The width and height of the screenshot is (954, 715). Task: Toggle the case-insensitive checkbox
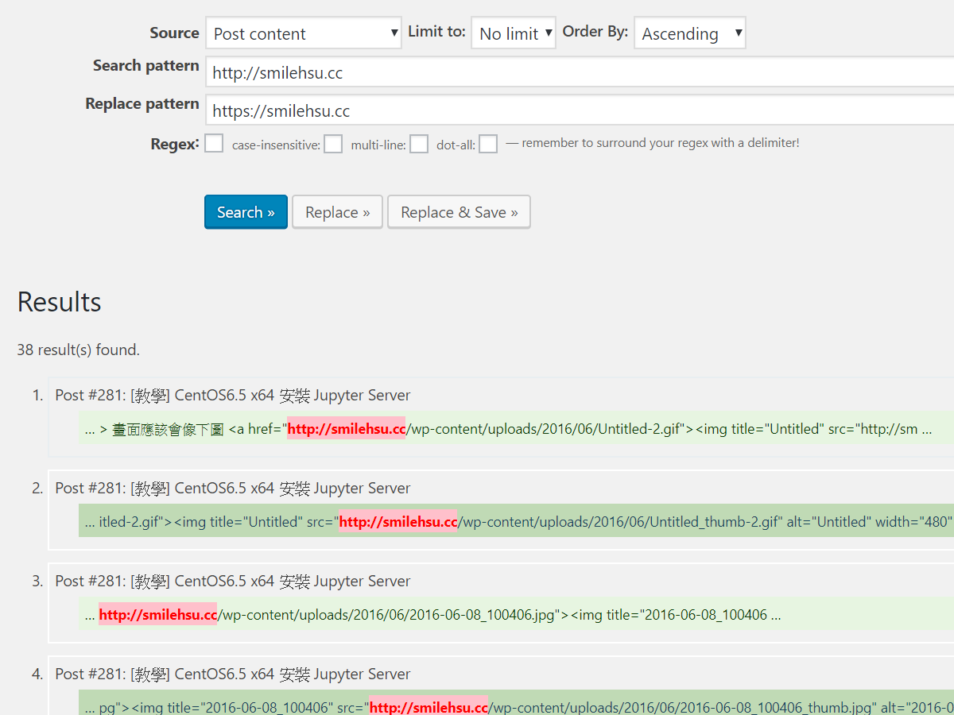(x=333, y=144)
